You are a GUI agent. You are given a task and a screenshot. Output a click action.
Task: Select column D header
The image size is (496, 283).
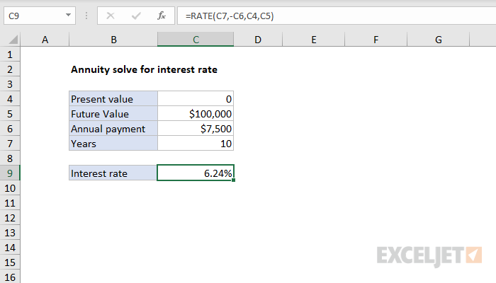tap(258, 40)
